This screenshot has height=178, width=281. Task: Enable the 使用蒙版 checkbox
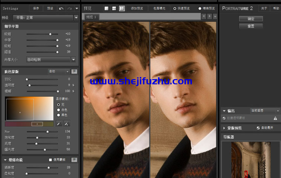point(50,160)
